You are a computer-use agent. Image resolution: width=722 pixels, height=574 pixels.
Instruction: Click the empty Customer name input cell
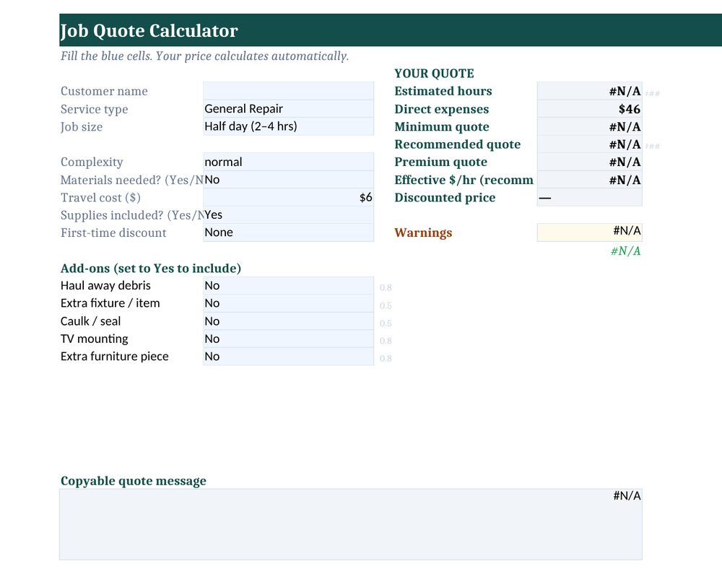288,91
